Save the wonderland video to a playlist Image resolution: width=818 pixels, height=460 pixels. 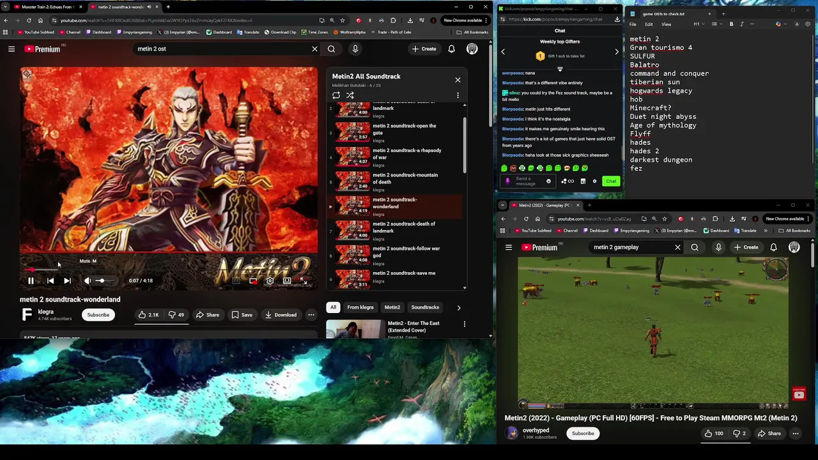[x=242, y=315]
